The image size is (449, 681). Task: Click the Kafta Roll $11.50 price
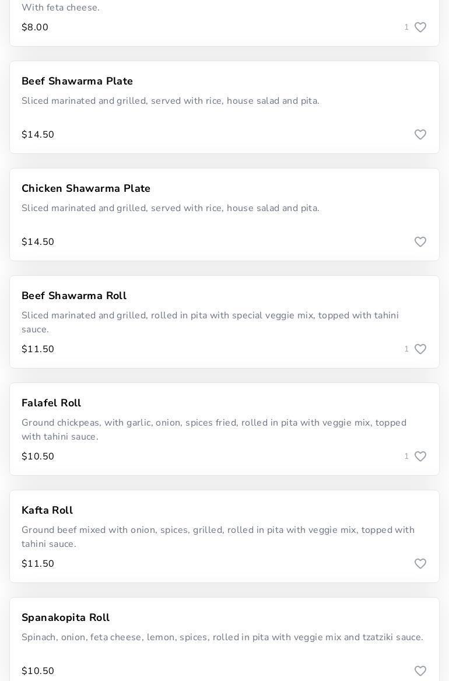point(38,564)
